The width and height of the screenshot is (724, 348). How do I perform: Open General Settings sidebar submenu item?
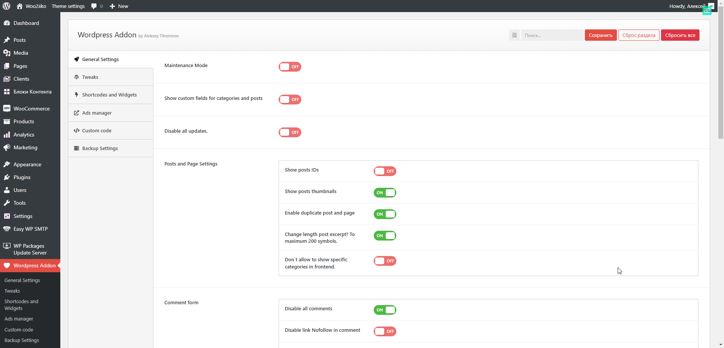pos(22,280)
